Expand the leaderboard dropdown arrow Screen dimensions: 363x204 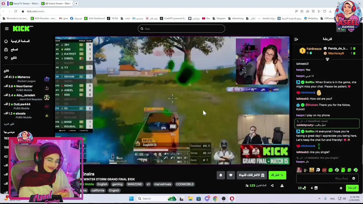[327, 59]
